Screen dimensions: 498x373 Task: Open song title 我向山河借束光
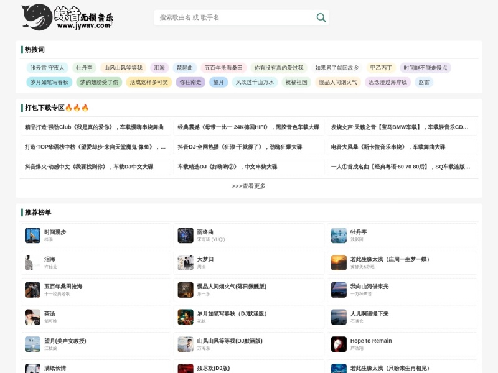(x=369, y=287)
